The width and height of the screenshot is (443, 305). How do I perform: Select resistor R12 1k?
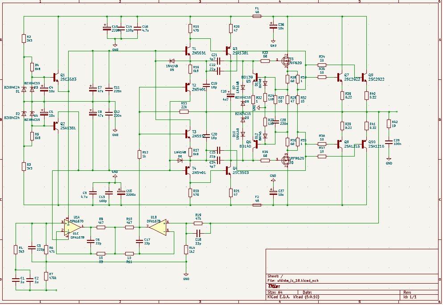(139, 154)
